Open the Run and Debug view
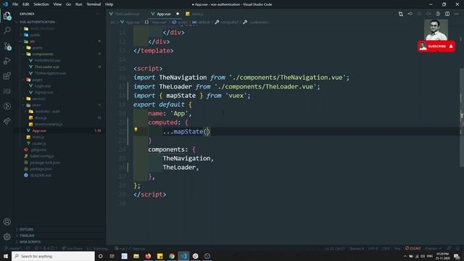The width and height of the screenshot is (464, 261). 7,61
